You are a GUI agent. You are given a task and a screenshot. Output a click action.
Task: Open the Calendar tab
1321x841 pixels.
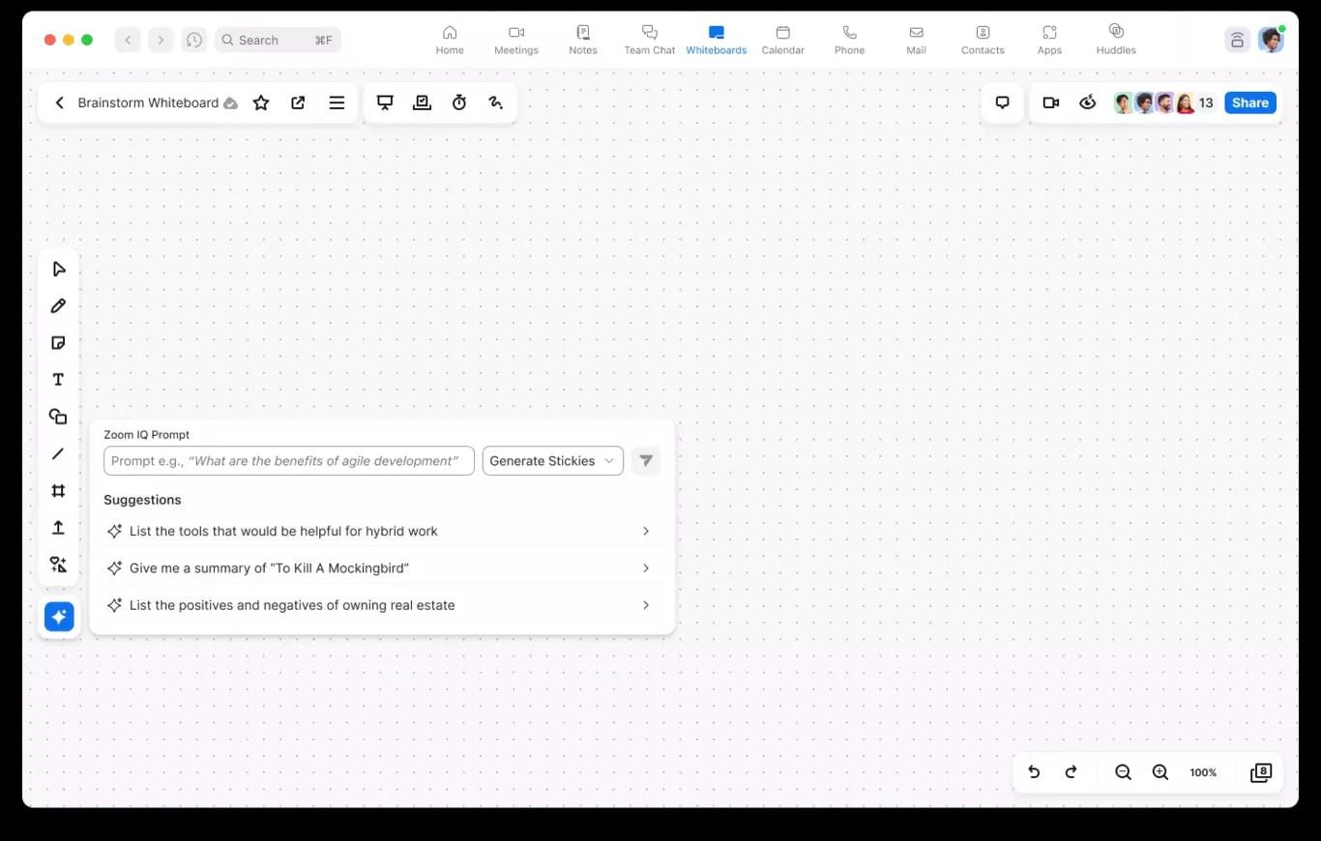[x=782, y=40]
